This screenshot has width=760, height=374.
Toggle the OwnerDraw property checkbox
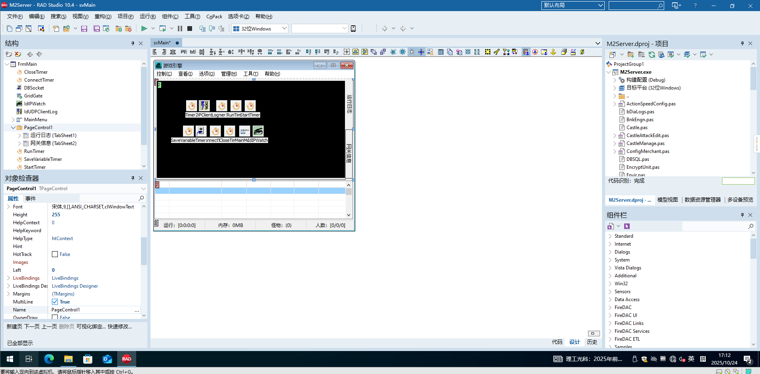tap(55, 317)
